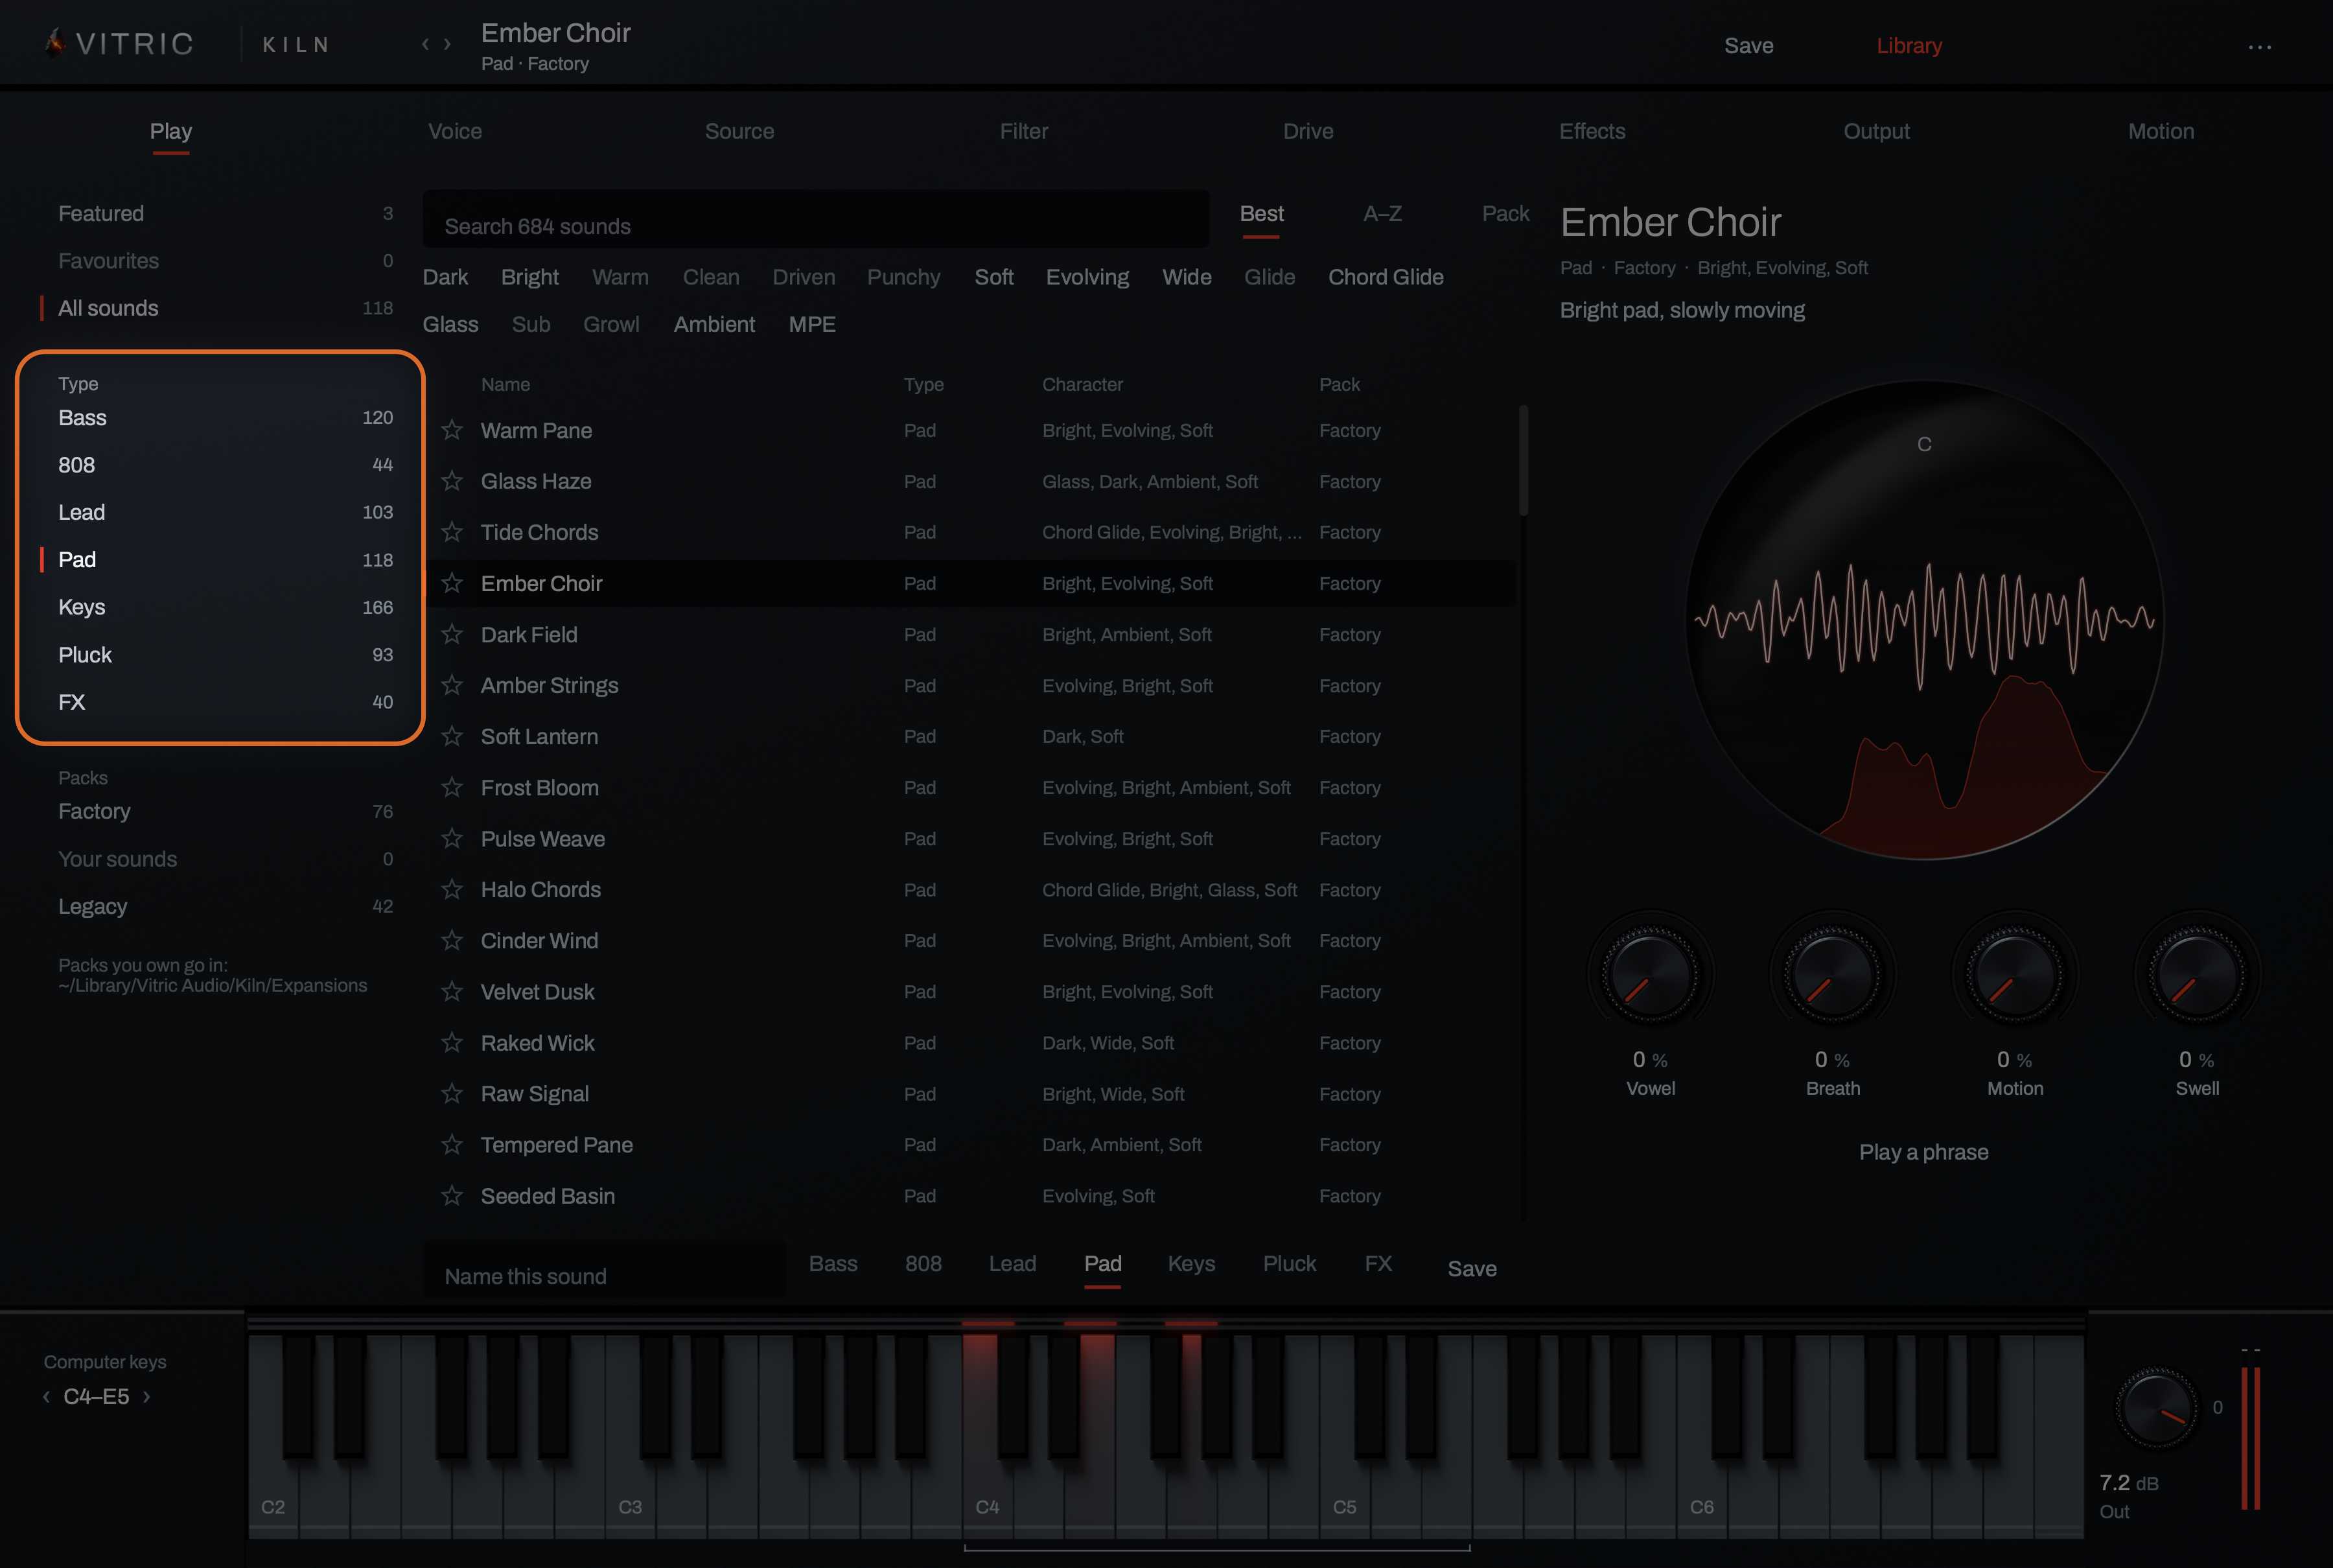Star the Raw Signal preset
Screen dimensions: 2333x1568
point(452,1094)
